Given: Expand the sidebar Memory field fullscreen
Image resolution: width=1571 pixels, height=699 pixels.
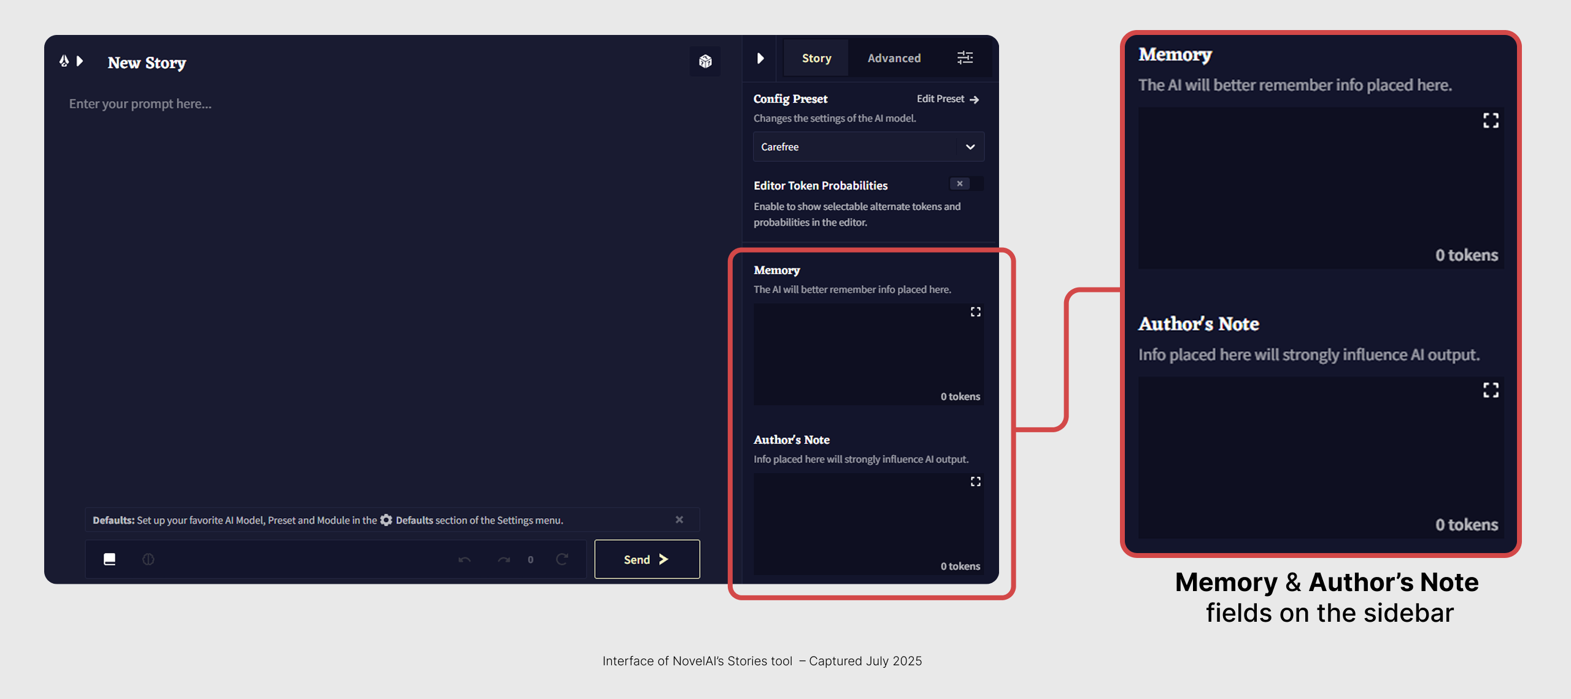Looking at the screenshot, I should 975,312.
